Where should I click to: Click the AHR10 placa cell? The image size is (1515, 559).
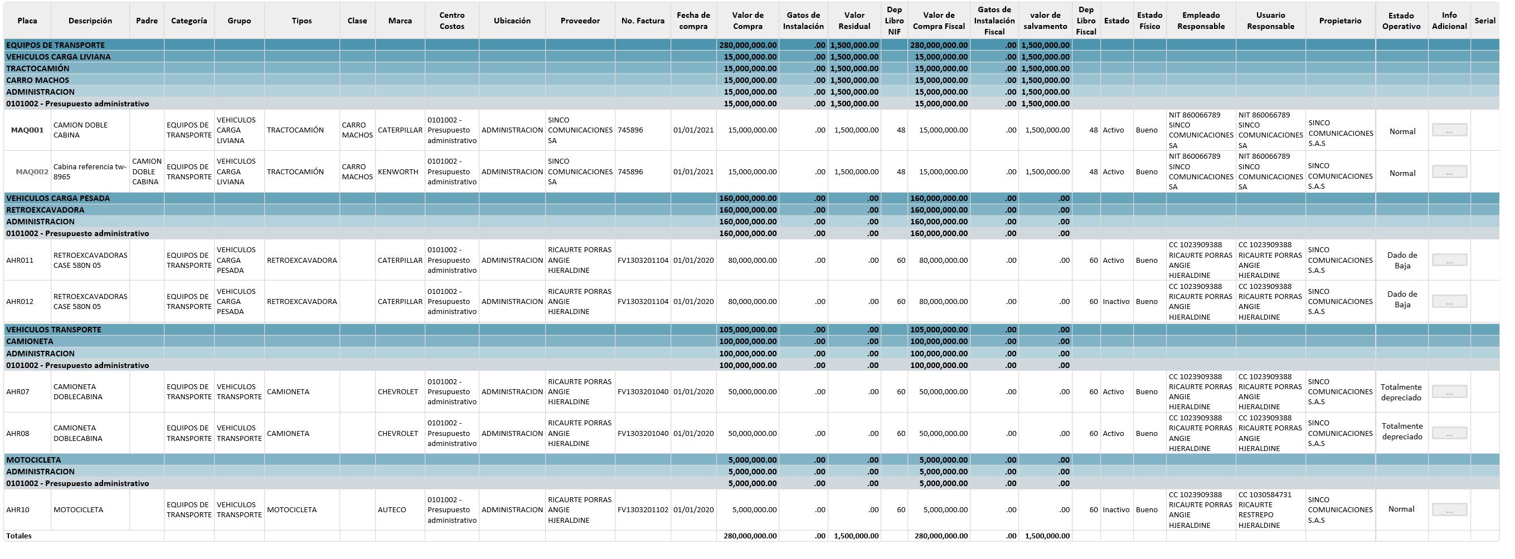point(27,509)
